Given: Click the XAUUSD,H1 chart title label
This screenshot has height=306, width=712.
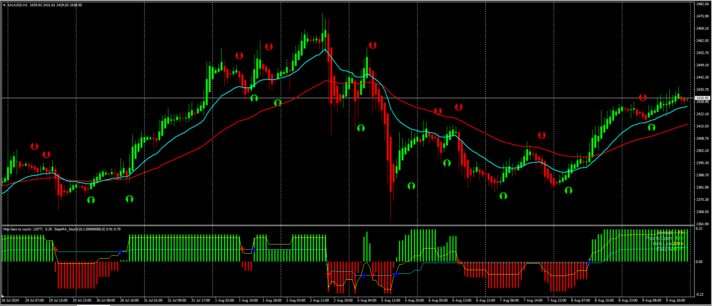Looking at the screenshot, I should point(17,5).
